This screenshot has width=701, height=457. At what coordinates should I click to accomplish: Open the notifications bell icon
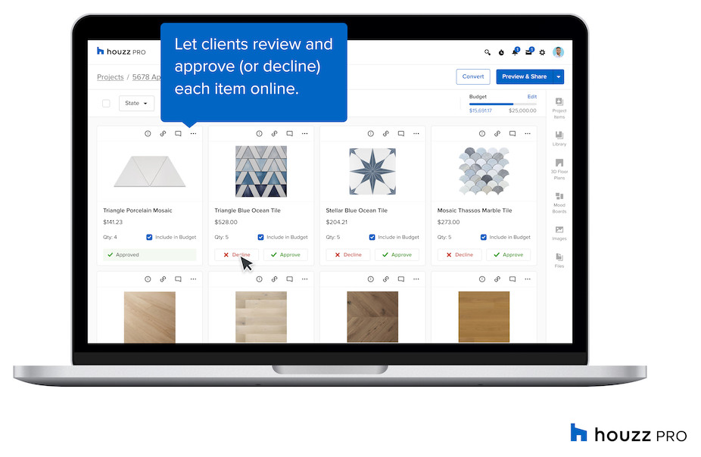coord(515,51)
